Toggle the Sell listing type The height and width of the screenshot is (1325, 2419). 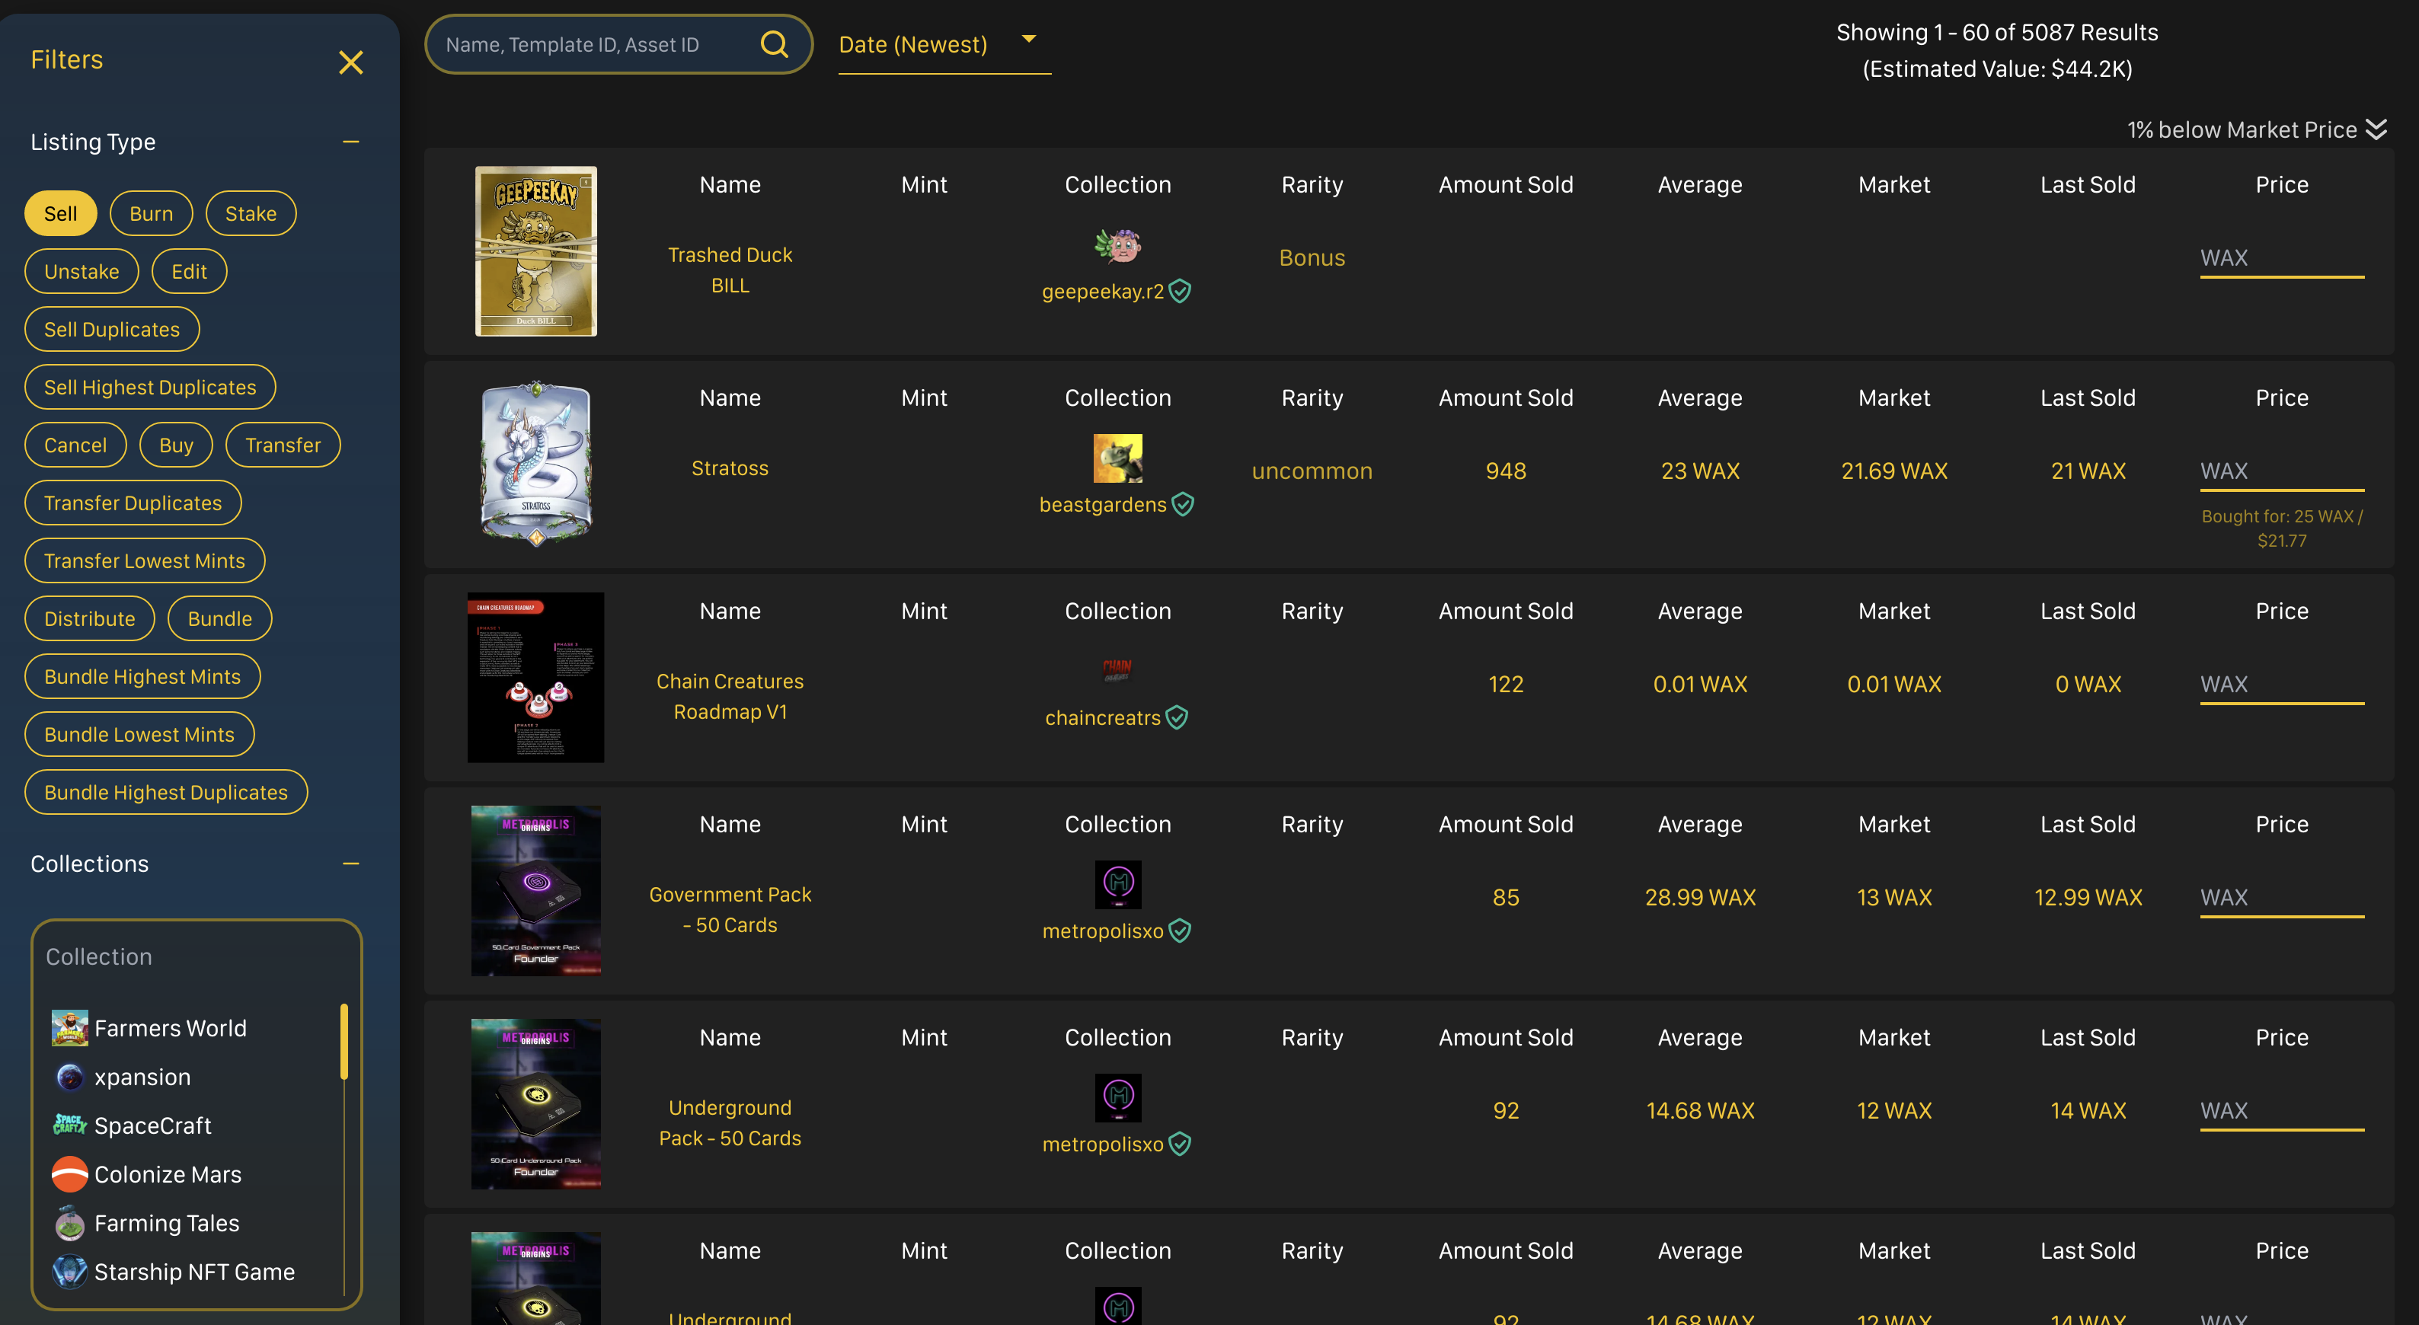[60, 214]
